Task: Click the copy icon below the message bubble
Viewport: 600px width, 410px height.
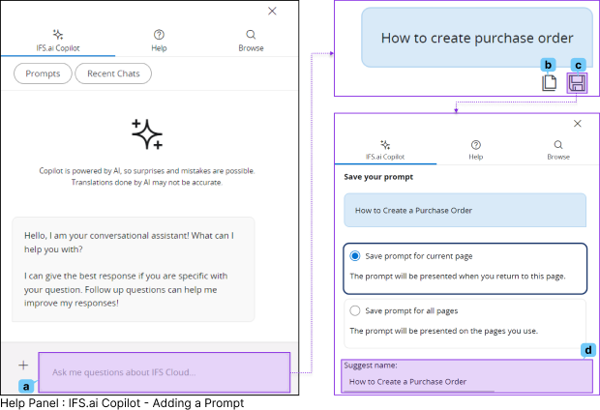Action: tap(550, 83)
